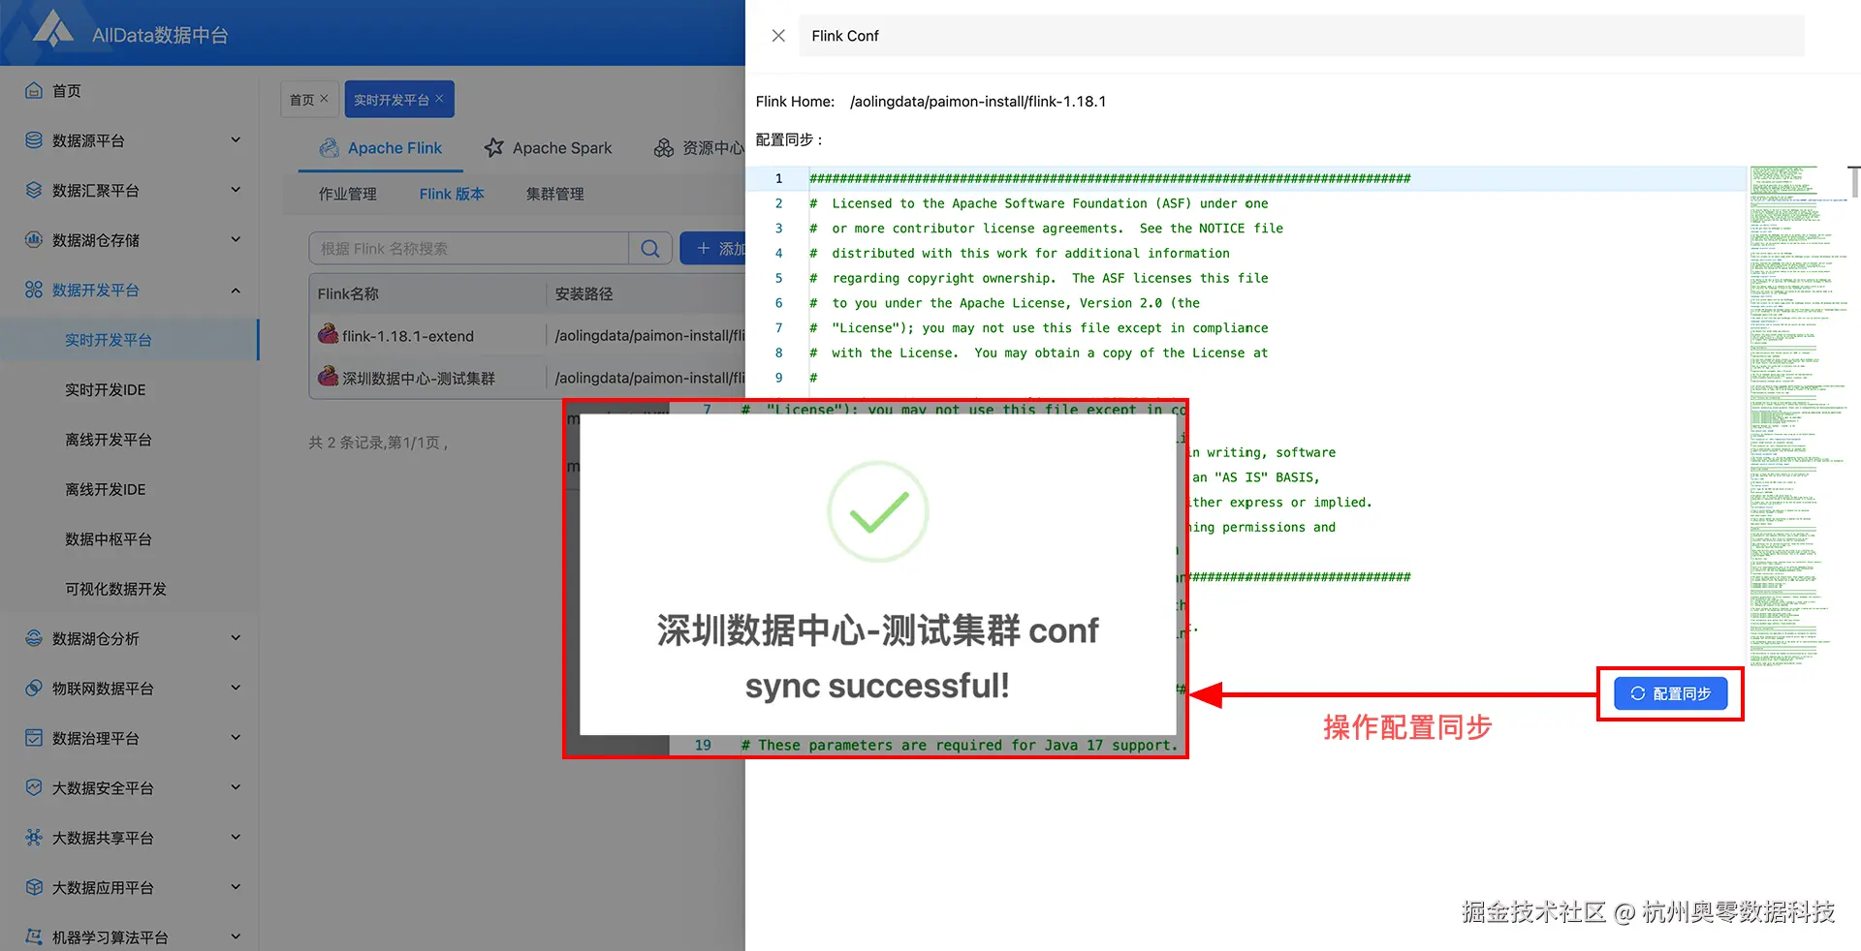Click the 物联网数据平台 sidebar icon
This screenshot has width=1861, height=951.
click(34, 689)
